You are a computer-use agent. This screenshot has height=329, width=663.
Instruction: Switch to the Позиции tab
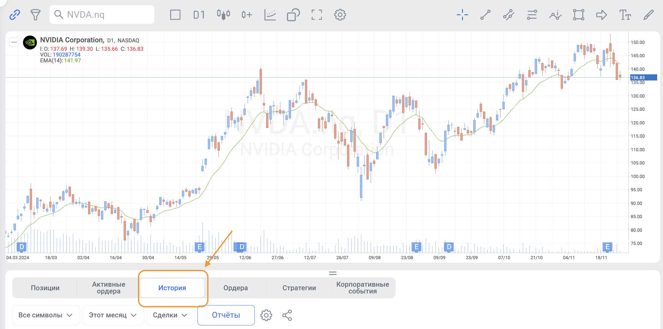tap(45, 288)
